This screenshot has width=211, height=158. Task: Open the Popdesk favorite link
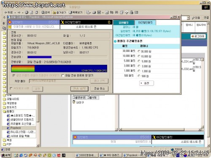[x=16, y=128]
